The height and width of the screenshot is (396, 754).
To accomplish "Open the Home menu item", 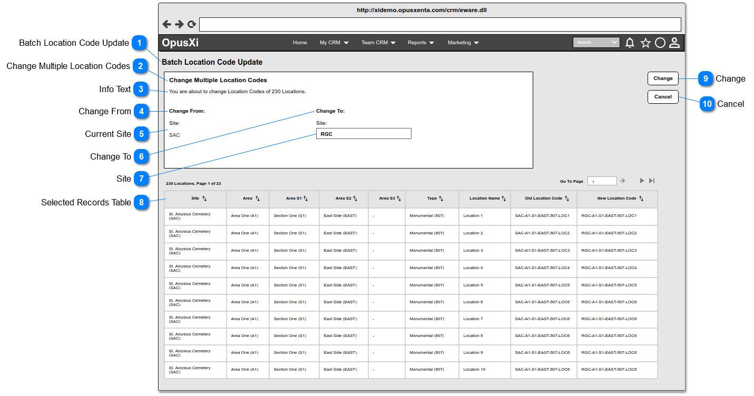I will coord(300,43).
